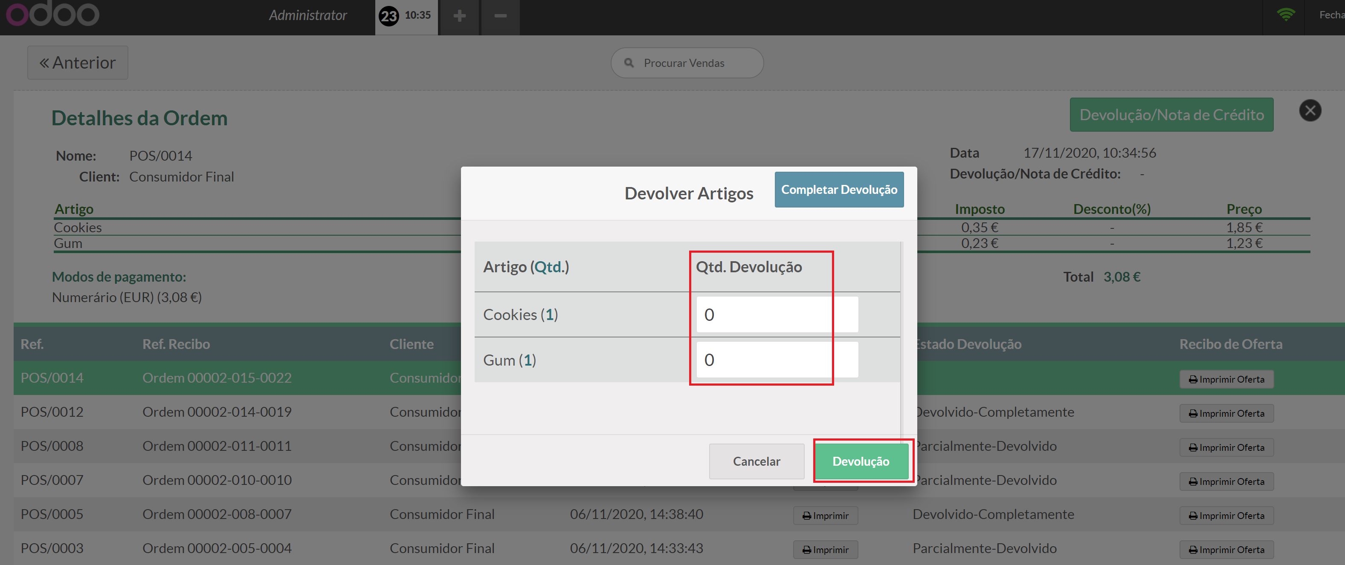
Task: Click Cookies return quantity field
Action: click(x=777, y=314)
